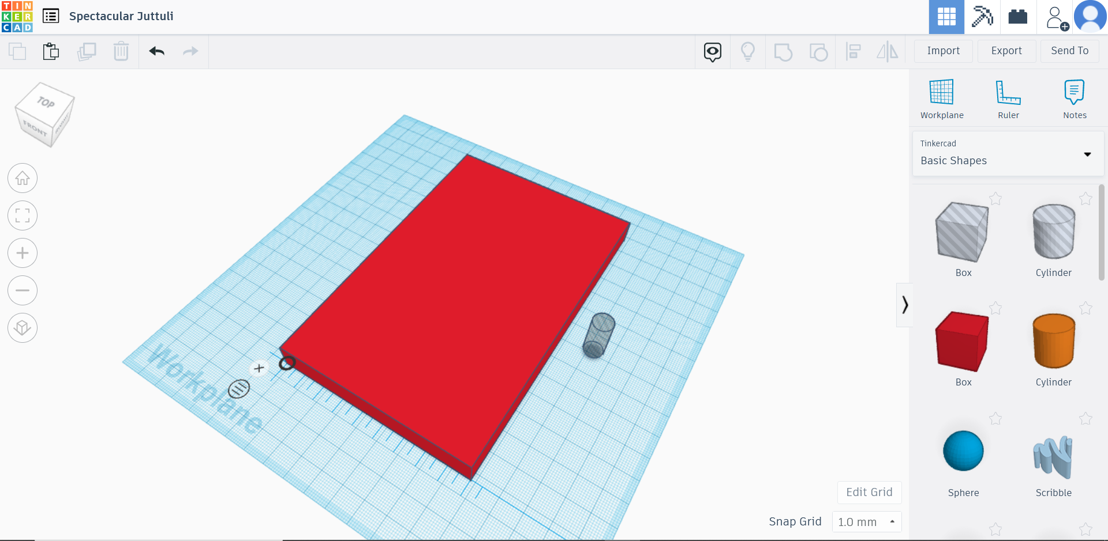Toggle perspective/orthographic view cube icon
1108x541 pixels.
23,328
